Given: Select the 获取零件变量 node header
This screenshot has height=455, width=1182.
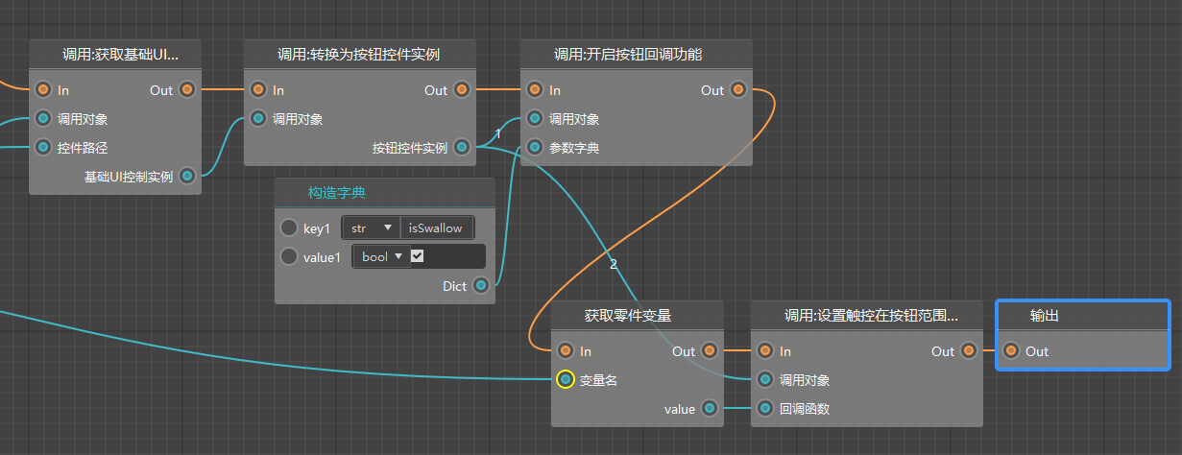Looking at the screenshot, I should pyautogui.click(x=628, y=315).
